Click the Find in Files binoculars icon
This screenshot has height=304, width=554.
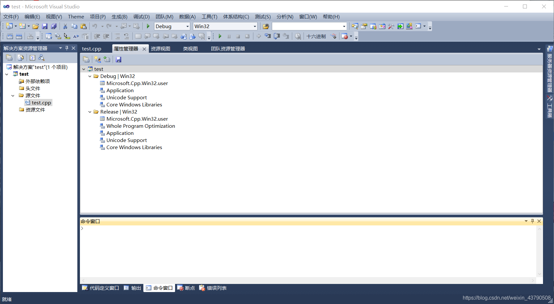click(266, 26)
